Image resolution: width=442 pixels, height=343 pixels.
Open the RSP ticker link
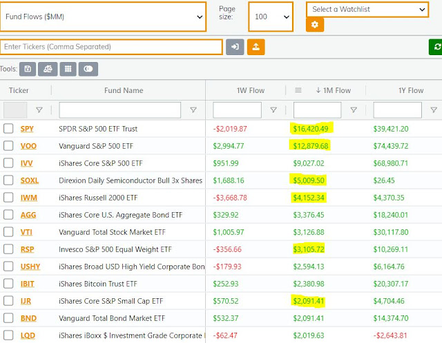click(27, 249)
